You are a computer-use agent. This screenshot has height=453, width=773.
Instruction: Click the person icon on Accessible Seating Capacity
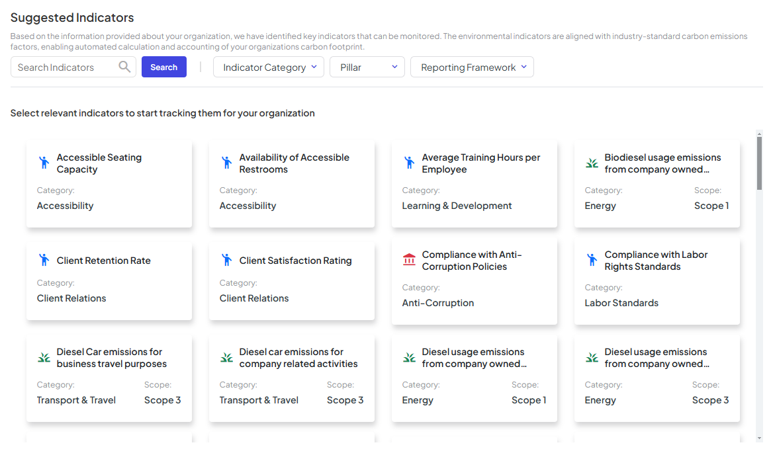point(44,163)
